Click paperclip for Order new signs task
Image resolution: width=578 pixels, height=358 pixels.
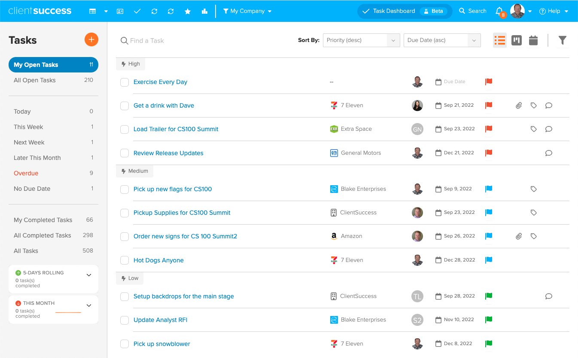point(519,236)
